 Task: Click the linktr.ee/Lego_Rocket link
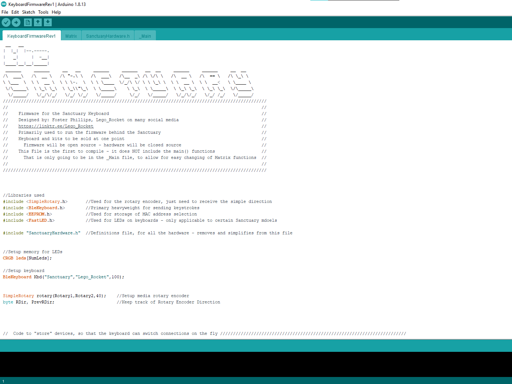[x=56, y=126]
